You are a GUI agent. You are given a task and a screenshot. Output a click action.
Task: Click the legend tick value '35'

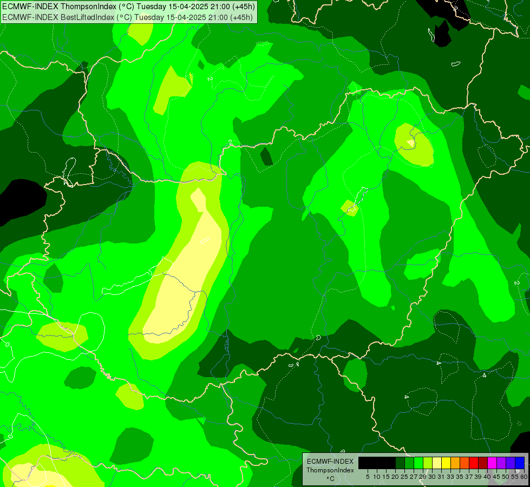pos(460,477)
